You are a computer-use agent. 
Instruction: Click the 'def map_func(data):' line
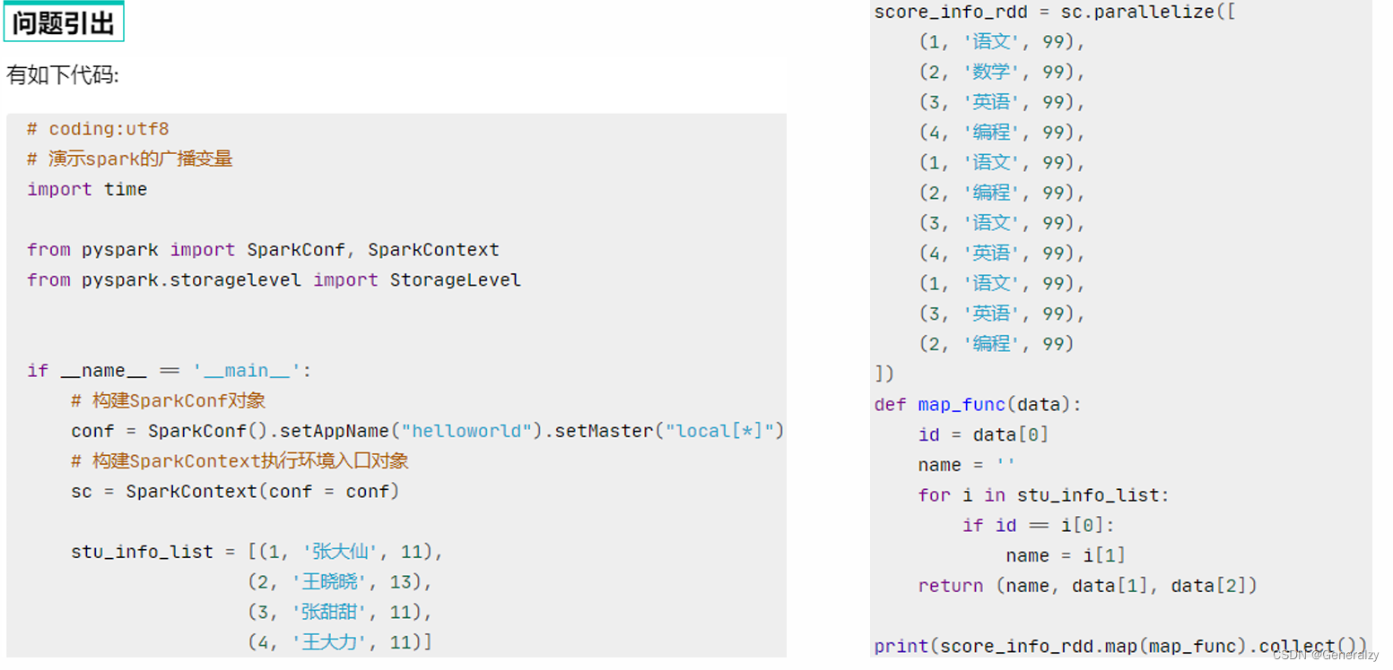978,404
